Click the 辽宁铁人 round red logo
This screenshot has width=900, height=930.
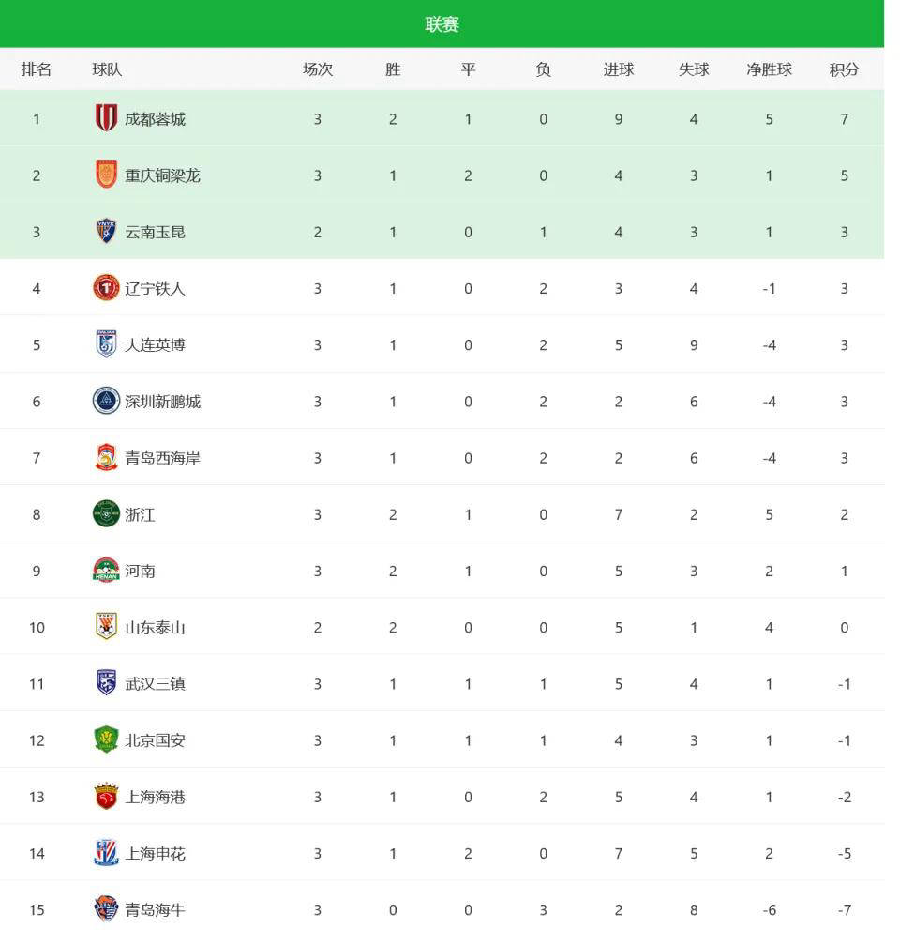(106, 288)
